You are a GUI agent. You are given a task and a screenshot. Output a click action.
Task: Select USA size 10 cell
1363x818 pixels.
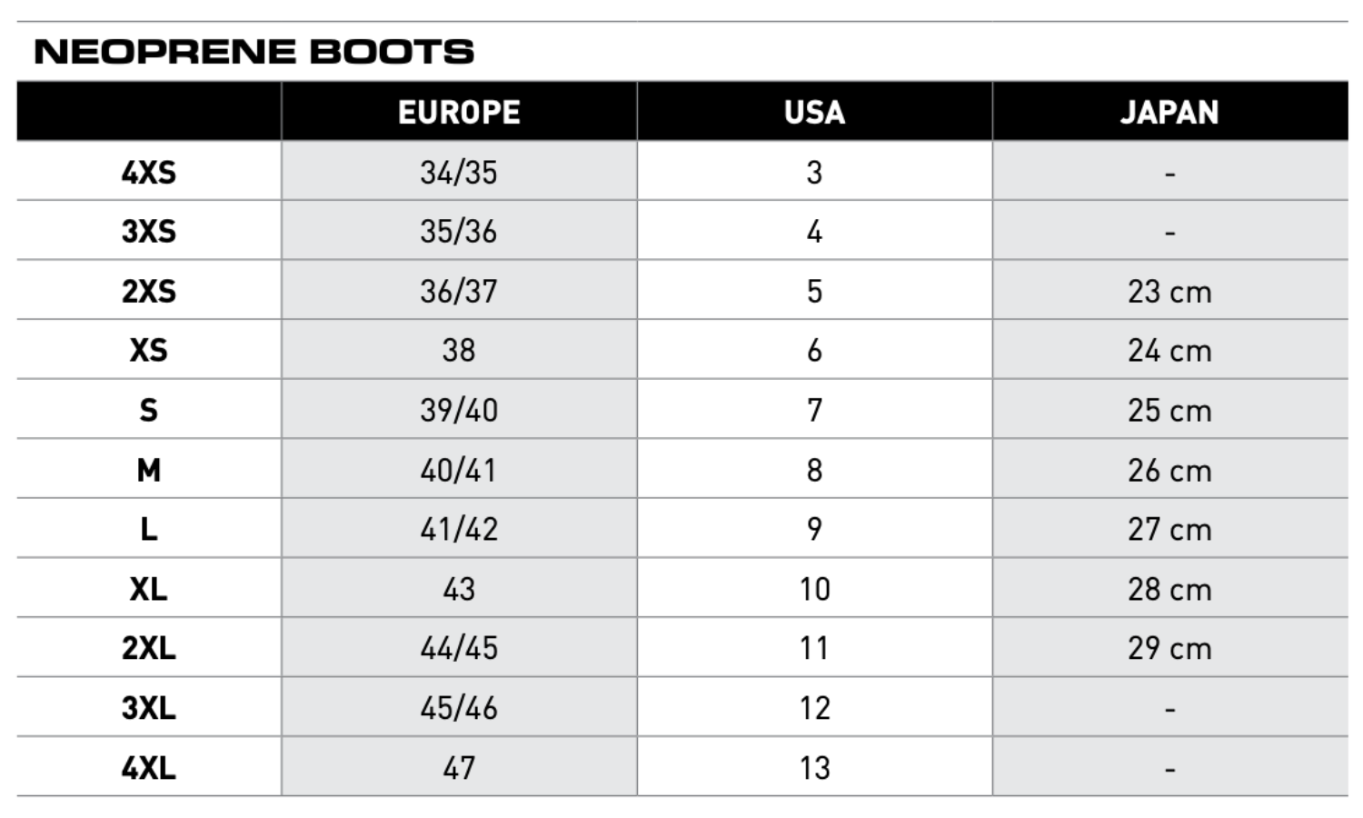pos(814,589)
